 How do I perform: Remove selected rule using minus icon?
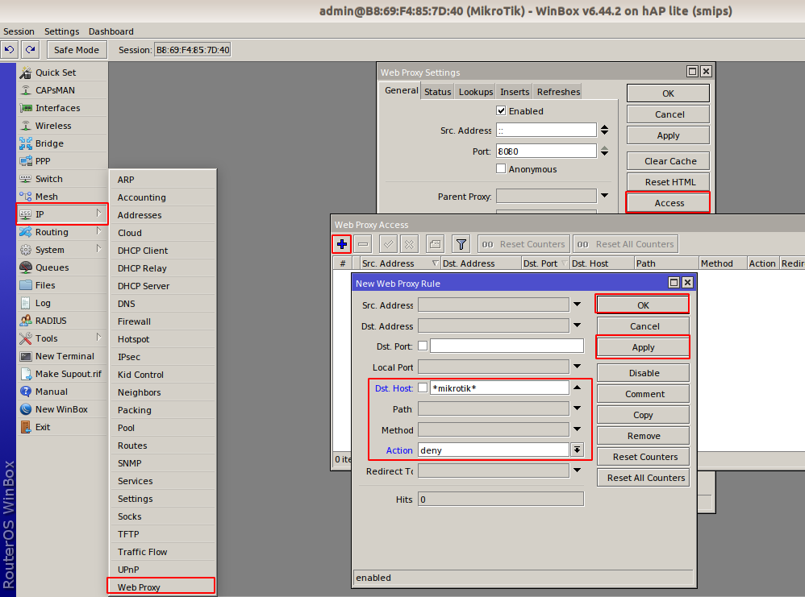363,243
